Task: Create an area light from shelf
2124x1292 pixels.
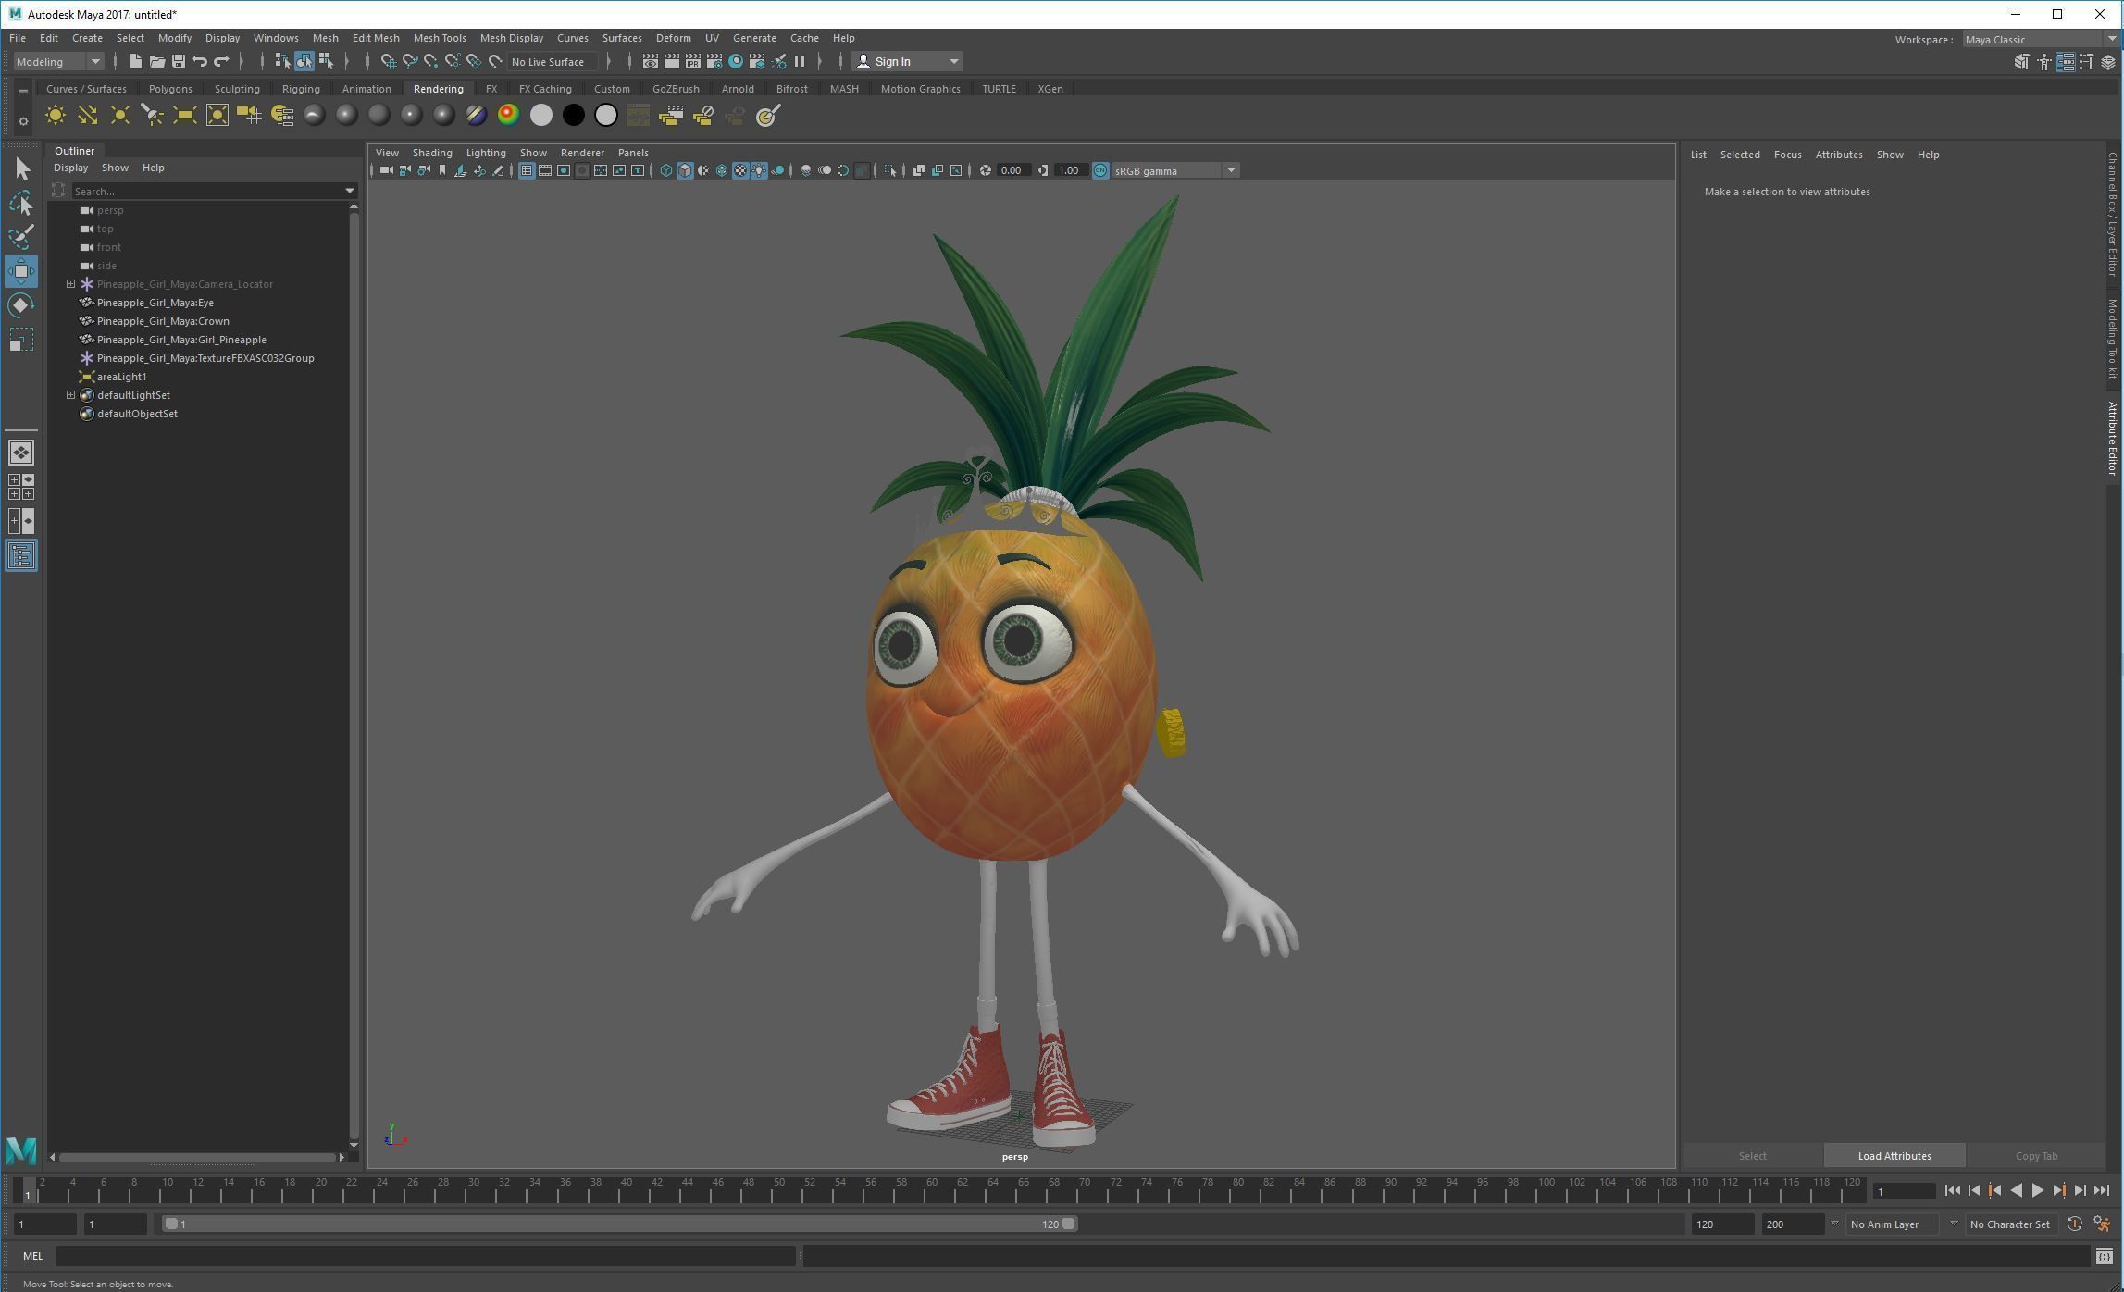Action: [x=184, y=116]
